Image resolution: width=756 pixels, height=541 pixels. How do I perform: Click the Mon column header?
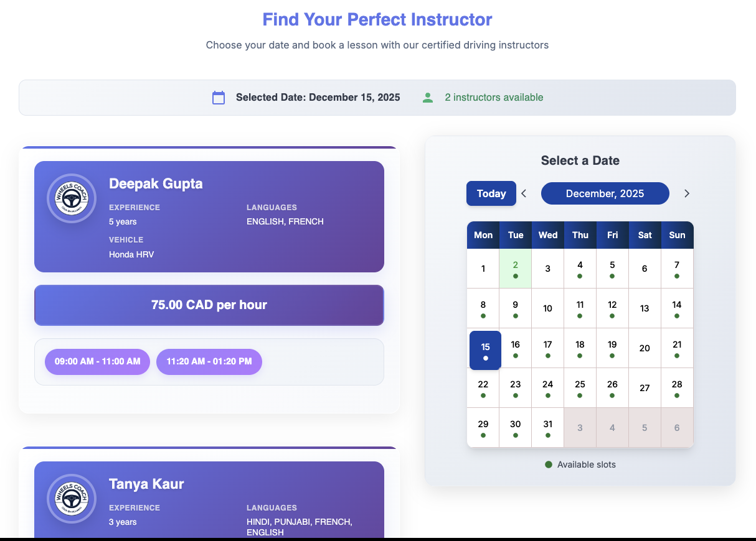[x=483, y=235]
